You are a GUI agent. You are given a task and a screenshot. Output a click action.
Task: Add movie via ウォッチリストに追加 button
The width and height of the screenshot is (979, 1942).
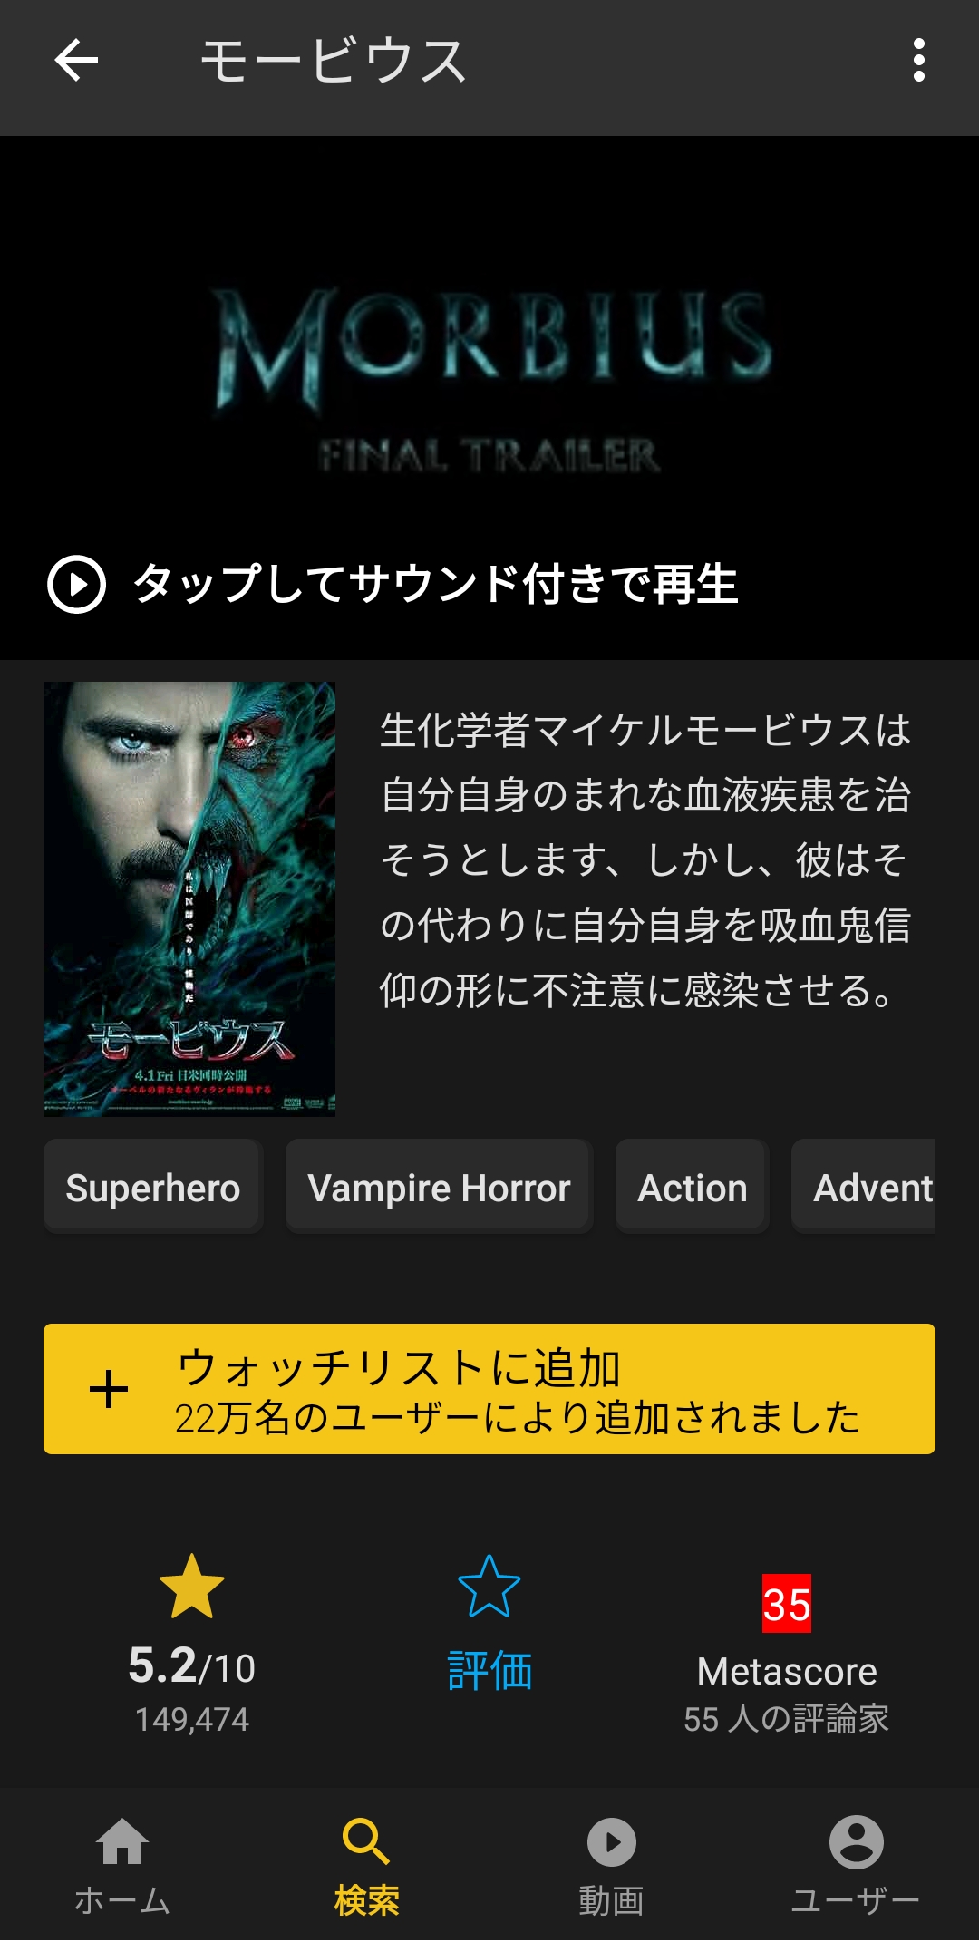tap(489, 1389)
